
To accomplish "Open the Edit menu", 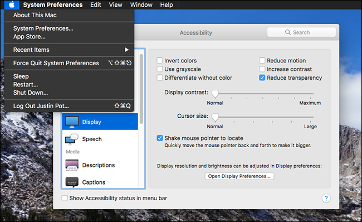I will point(96,4).
